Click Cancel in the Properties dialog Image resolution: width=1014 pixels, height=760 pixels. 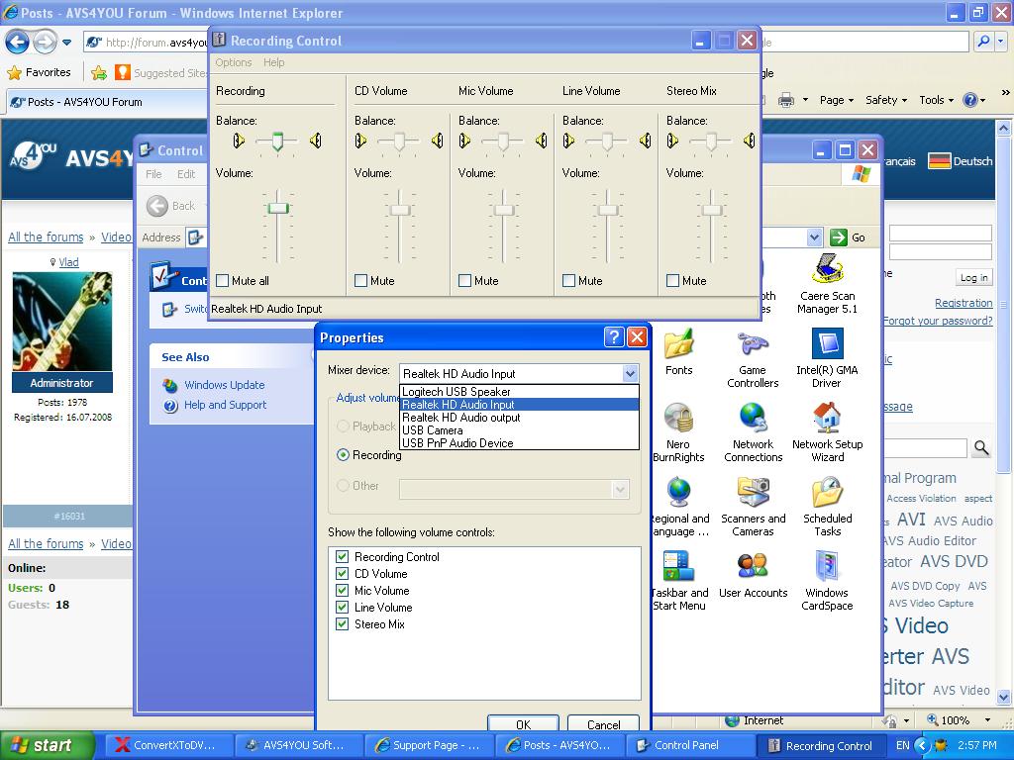[x=603, y=723]
